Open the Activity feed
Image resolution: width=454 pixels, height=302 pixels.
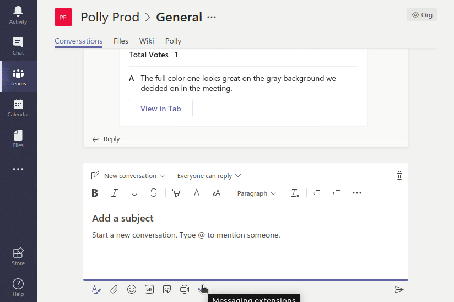pyautogui.click(x=18, y=15)
